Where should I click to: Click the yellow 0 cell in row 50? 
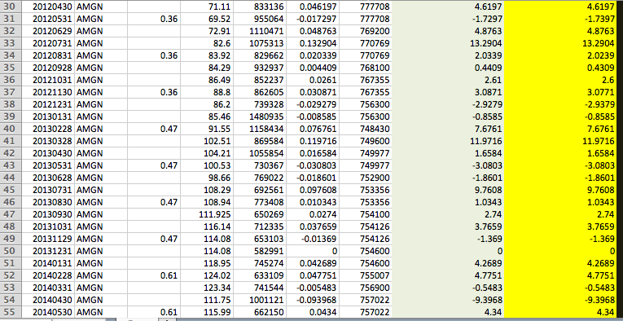[560, 251]
